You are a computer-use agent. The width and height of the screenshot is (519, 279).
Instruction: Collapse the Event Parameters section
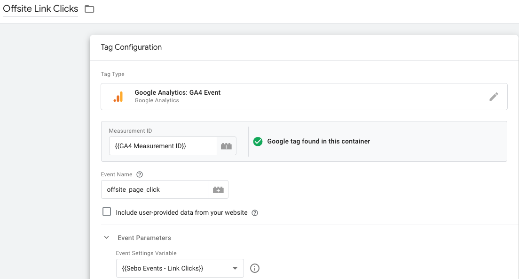tap(107, 237)
